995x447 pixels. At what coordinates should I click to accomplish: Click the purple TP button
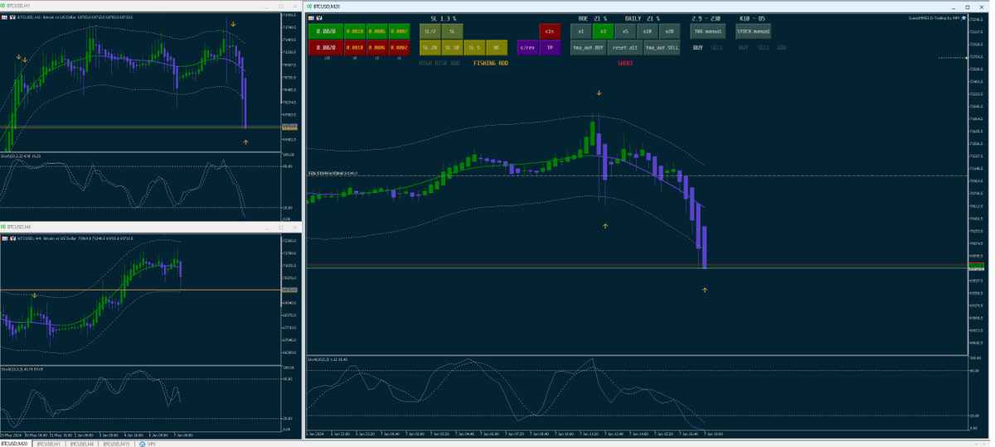[550, 48]
